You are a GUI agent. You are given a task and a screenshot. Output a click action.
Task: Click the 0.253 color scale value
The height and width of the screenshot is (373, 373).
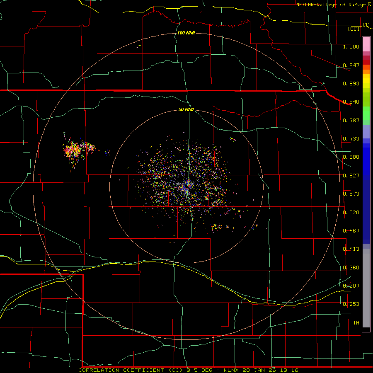(x=351, y=304)
